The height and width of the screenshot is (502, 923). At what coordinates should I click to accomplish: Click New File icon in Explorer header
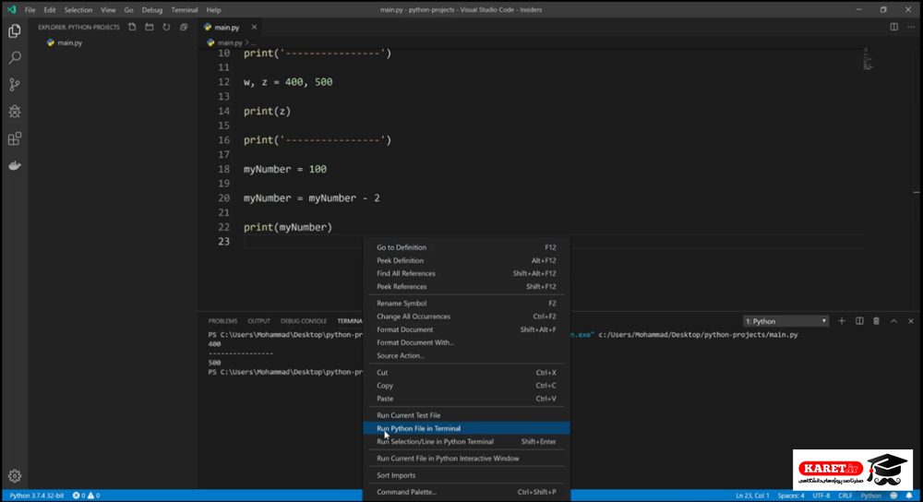pyautogui.click(x=132, y=27)
